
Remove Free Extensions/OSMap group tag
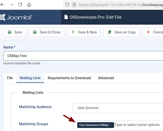pyautogui.click(x=111, y=125)
